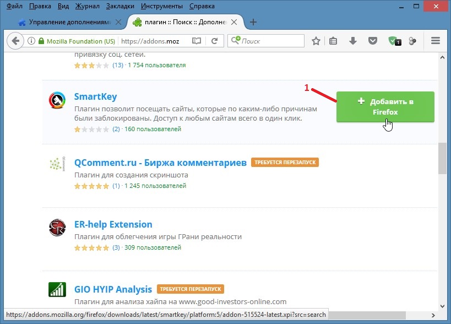Select the 'плагин :: Поиск :: Дополнения' tab

pos(185,22)
